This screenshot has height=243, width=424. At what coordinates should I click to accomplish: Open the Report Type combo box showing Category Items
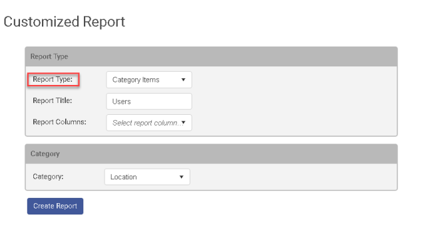coord(149,80)
